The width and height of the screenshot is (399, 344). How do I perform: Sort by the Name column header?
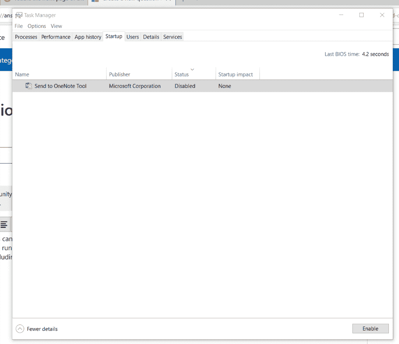tap(59, 74)
